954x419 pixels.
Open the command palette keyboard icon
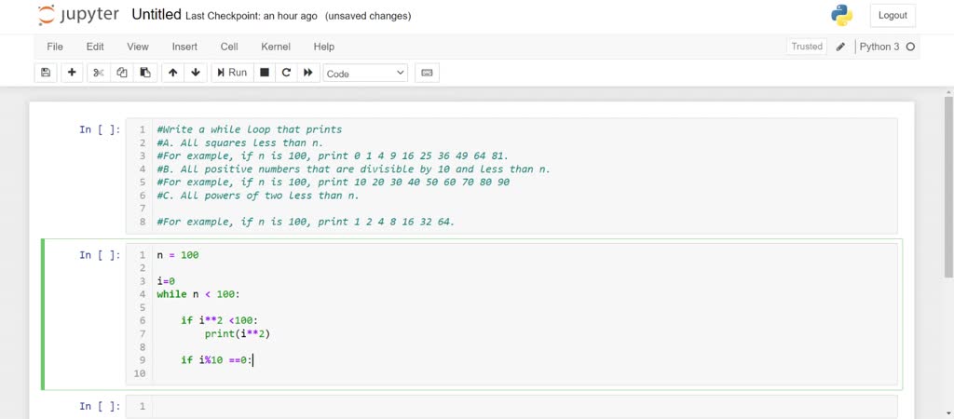(x=427, y=73)
